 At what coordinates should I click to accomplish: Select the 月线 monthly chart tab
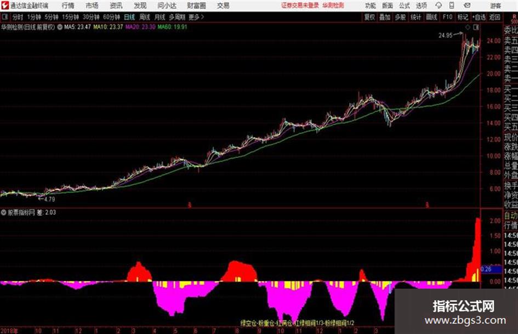click(160, 17)
